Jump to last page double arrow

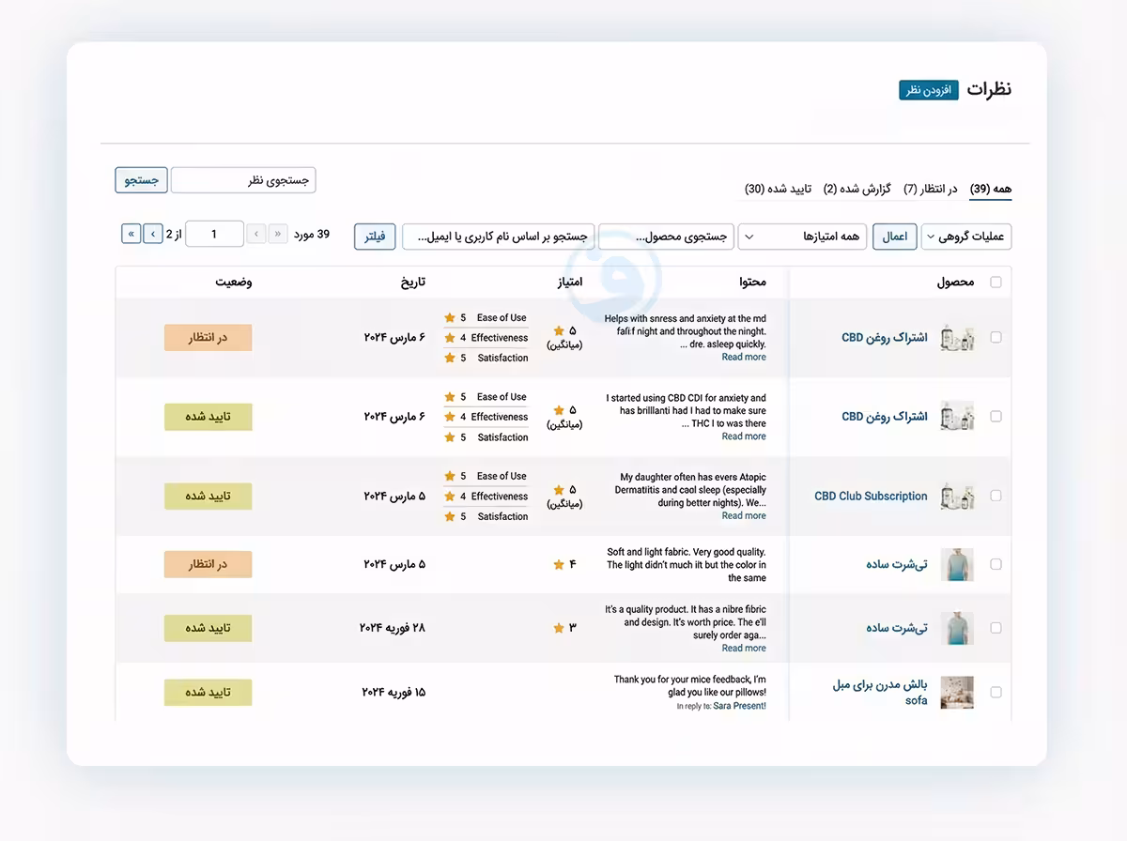pyautogui.click(x=131, y=234)
